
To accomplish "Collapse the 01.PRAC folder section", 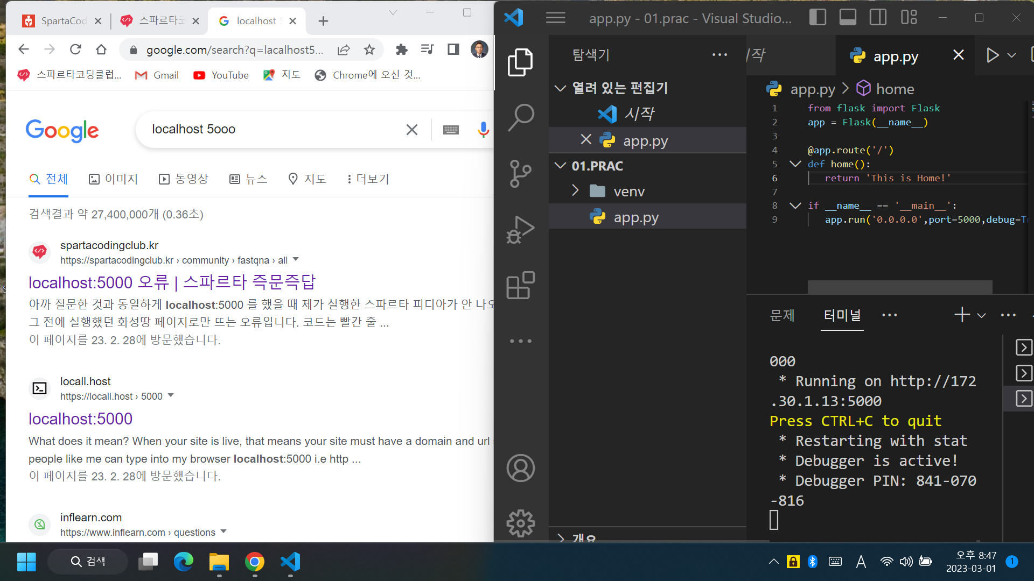I will click(560, 165).
